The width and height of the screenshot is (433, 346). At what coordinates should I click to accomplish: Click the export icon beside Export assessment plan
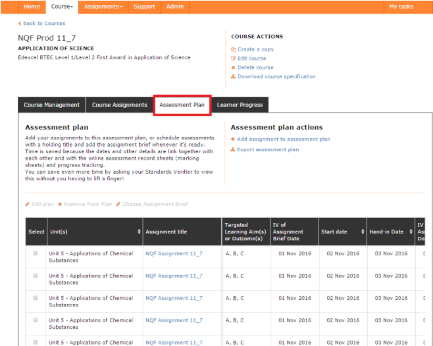point(233,150)
